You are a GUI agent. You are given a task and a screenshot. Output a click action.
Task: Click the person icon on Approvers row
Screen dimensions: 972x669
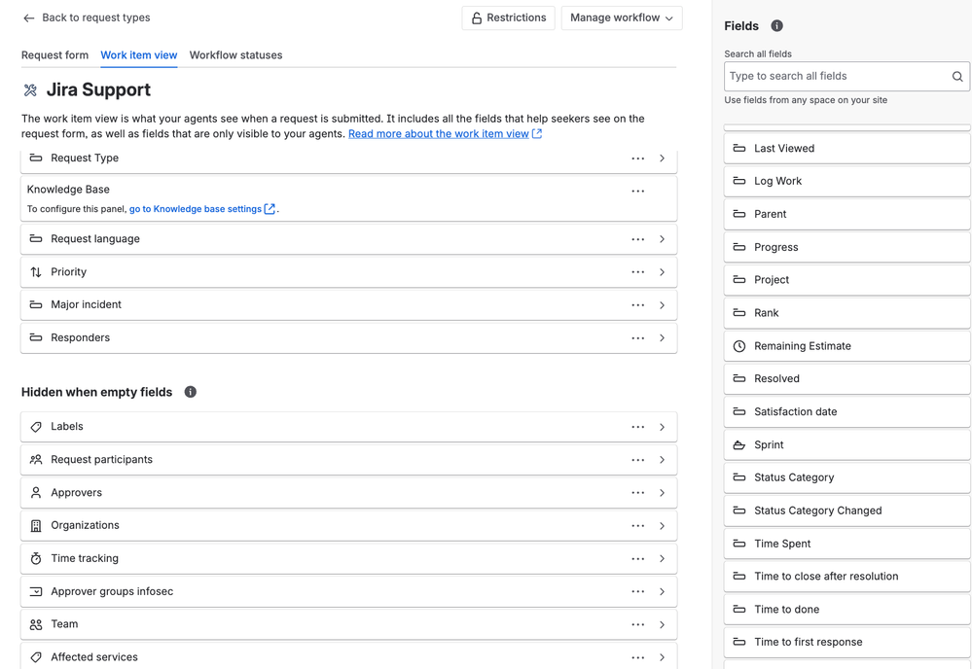pyautogui.click(x=36, y=492)
